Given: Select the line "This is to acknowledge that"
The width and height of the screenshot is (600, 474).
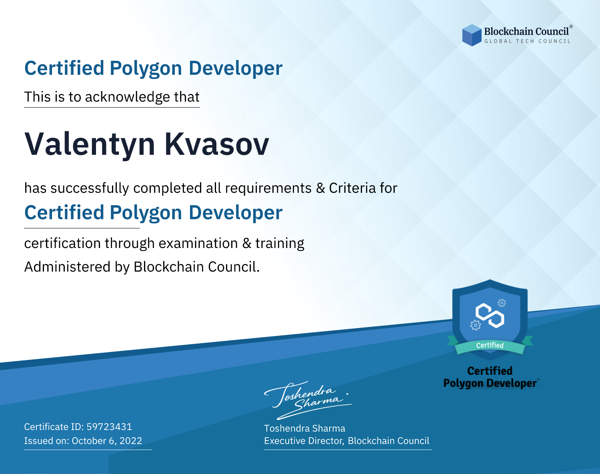Looking at the screenshot, I should pos(112,97).
